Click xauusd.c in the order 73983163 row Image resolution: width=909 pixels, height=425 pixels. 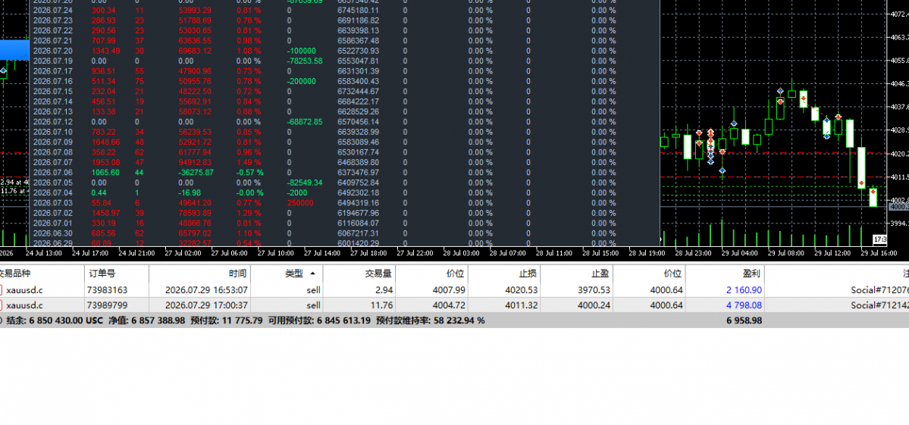point(24,290)
